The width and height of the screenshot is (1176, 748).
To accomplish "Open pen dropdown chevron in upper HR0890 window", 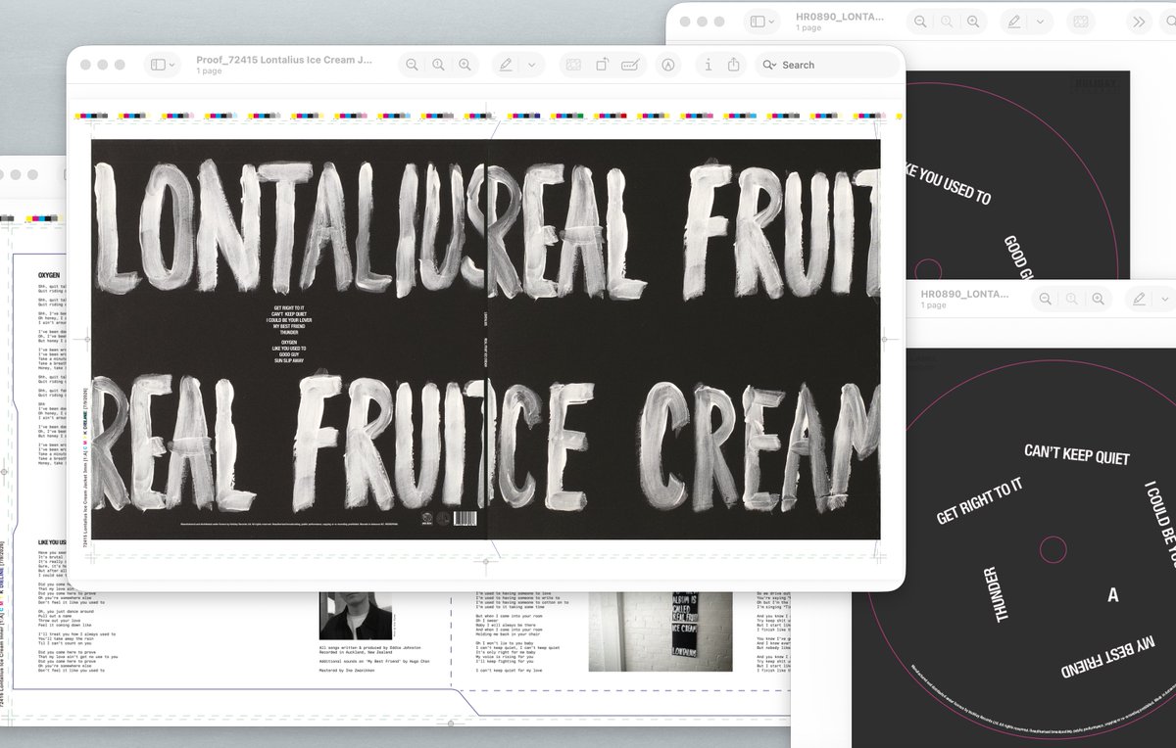I will 1041,21.
